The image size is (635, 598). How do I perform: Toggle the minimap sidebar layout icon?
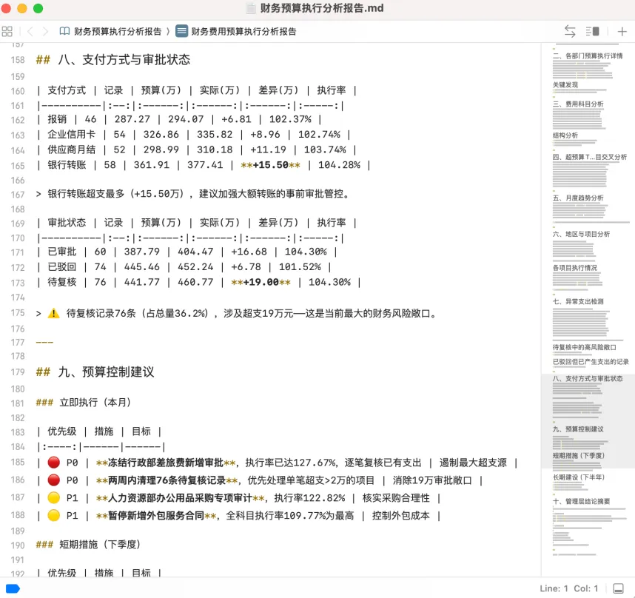click(x=593, y=31)
